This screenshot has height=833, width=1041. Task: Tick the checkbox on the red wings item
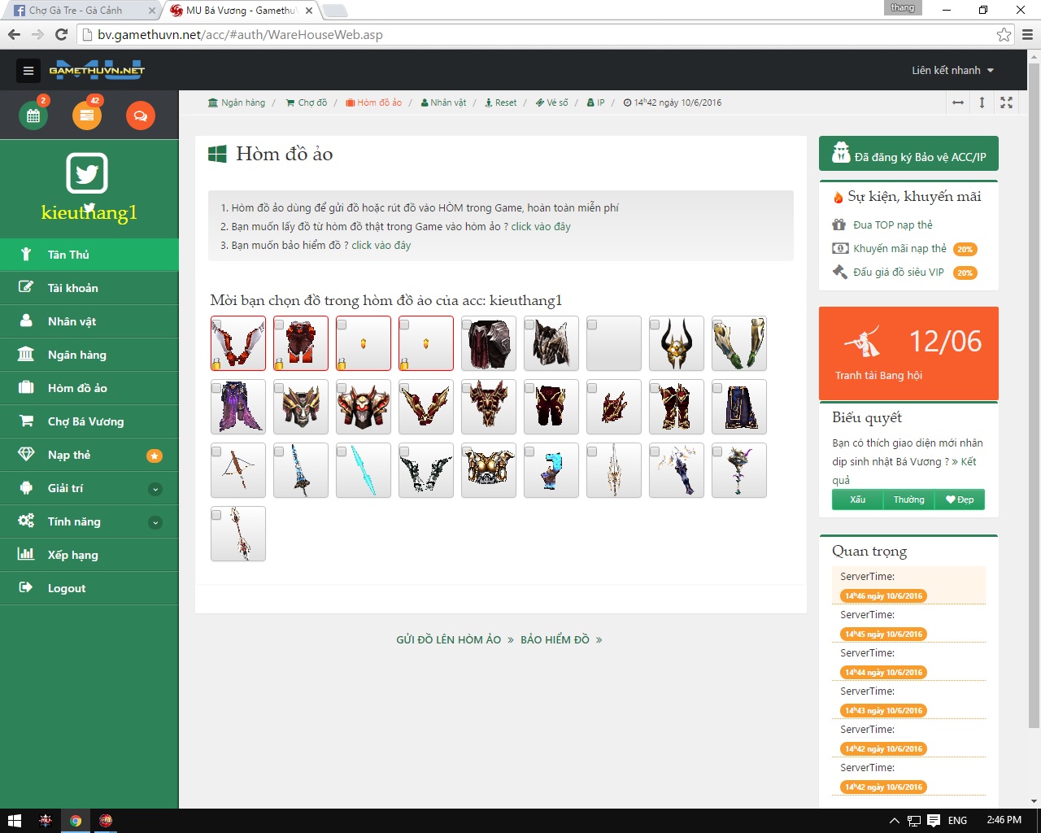(217, 325)
